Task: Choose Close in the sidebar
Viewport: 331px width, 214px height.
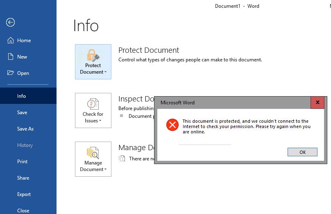Action: [x=28, y=210]
